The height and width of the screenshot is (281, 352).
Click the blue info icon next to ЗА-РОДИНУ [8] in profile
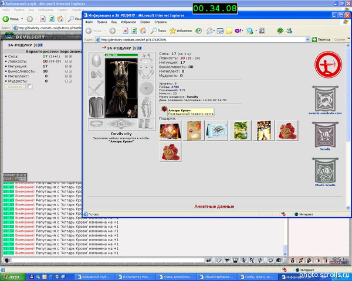(140, 48)
